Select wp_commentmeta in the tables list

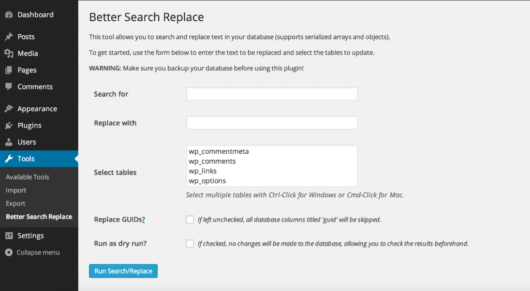click(x=219, y=152)
